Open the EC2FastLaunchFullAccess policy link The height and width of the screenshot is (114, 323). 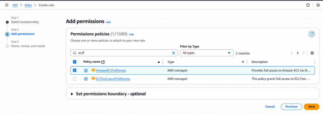coord(113,79)
